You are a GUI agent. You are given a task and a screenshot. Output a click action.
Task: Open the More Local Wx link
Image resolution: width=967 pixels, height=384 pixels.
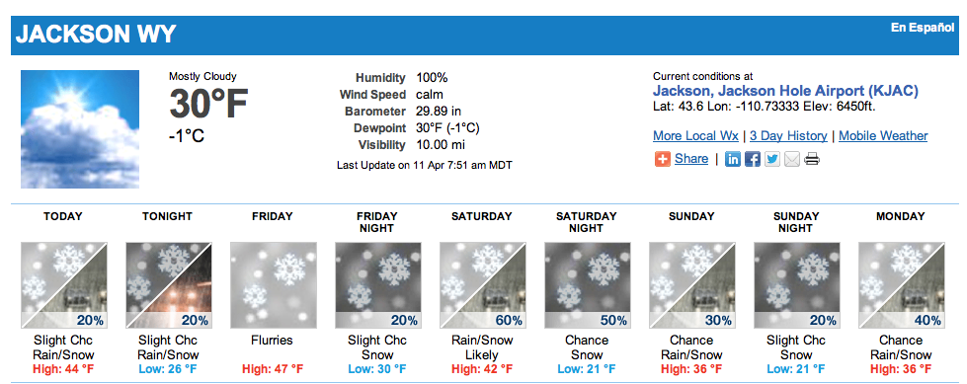click(x=695, y=136)
